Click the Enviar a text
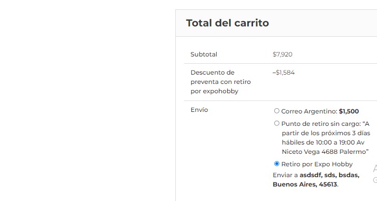Screen dimensions: 377x201 pyautogui.click(x=285, y=175)
